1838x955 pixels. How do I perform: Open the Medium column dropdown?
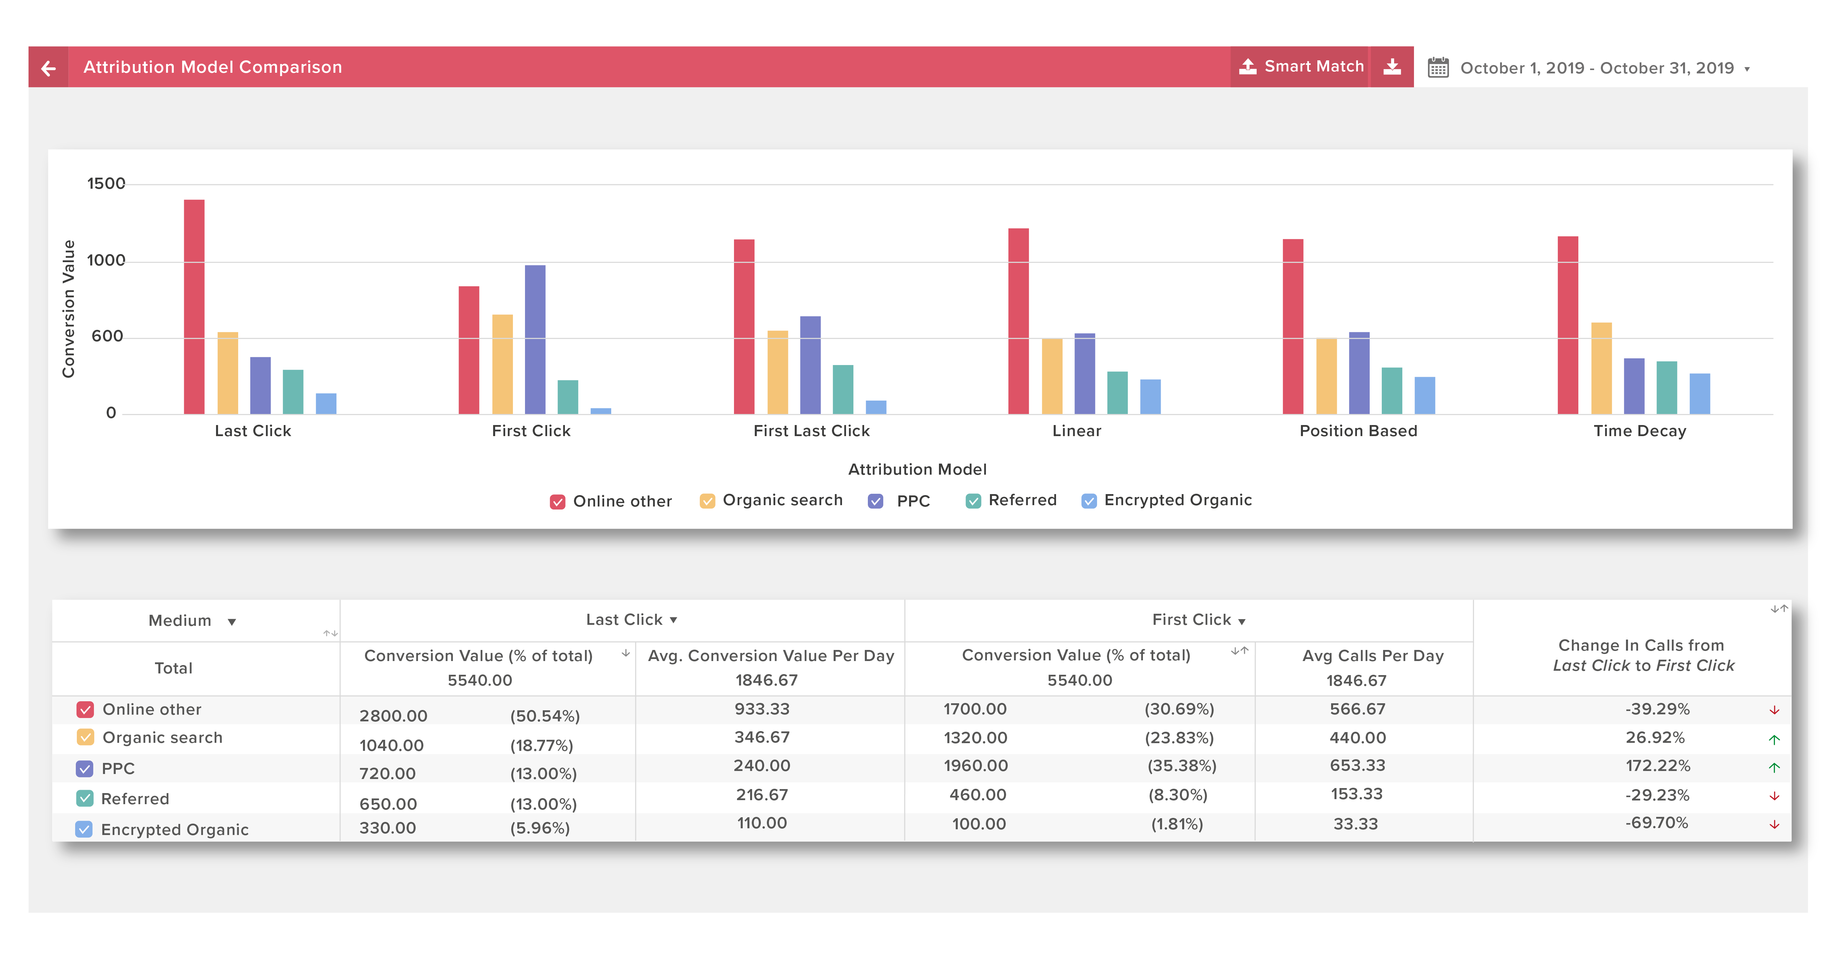point(231,622)
